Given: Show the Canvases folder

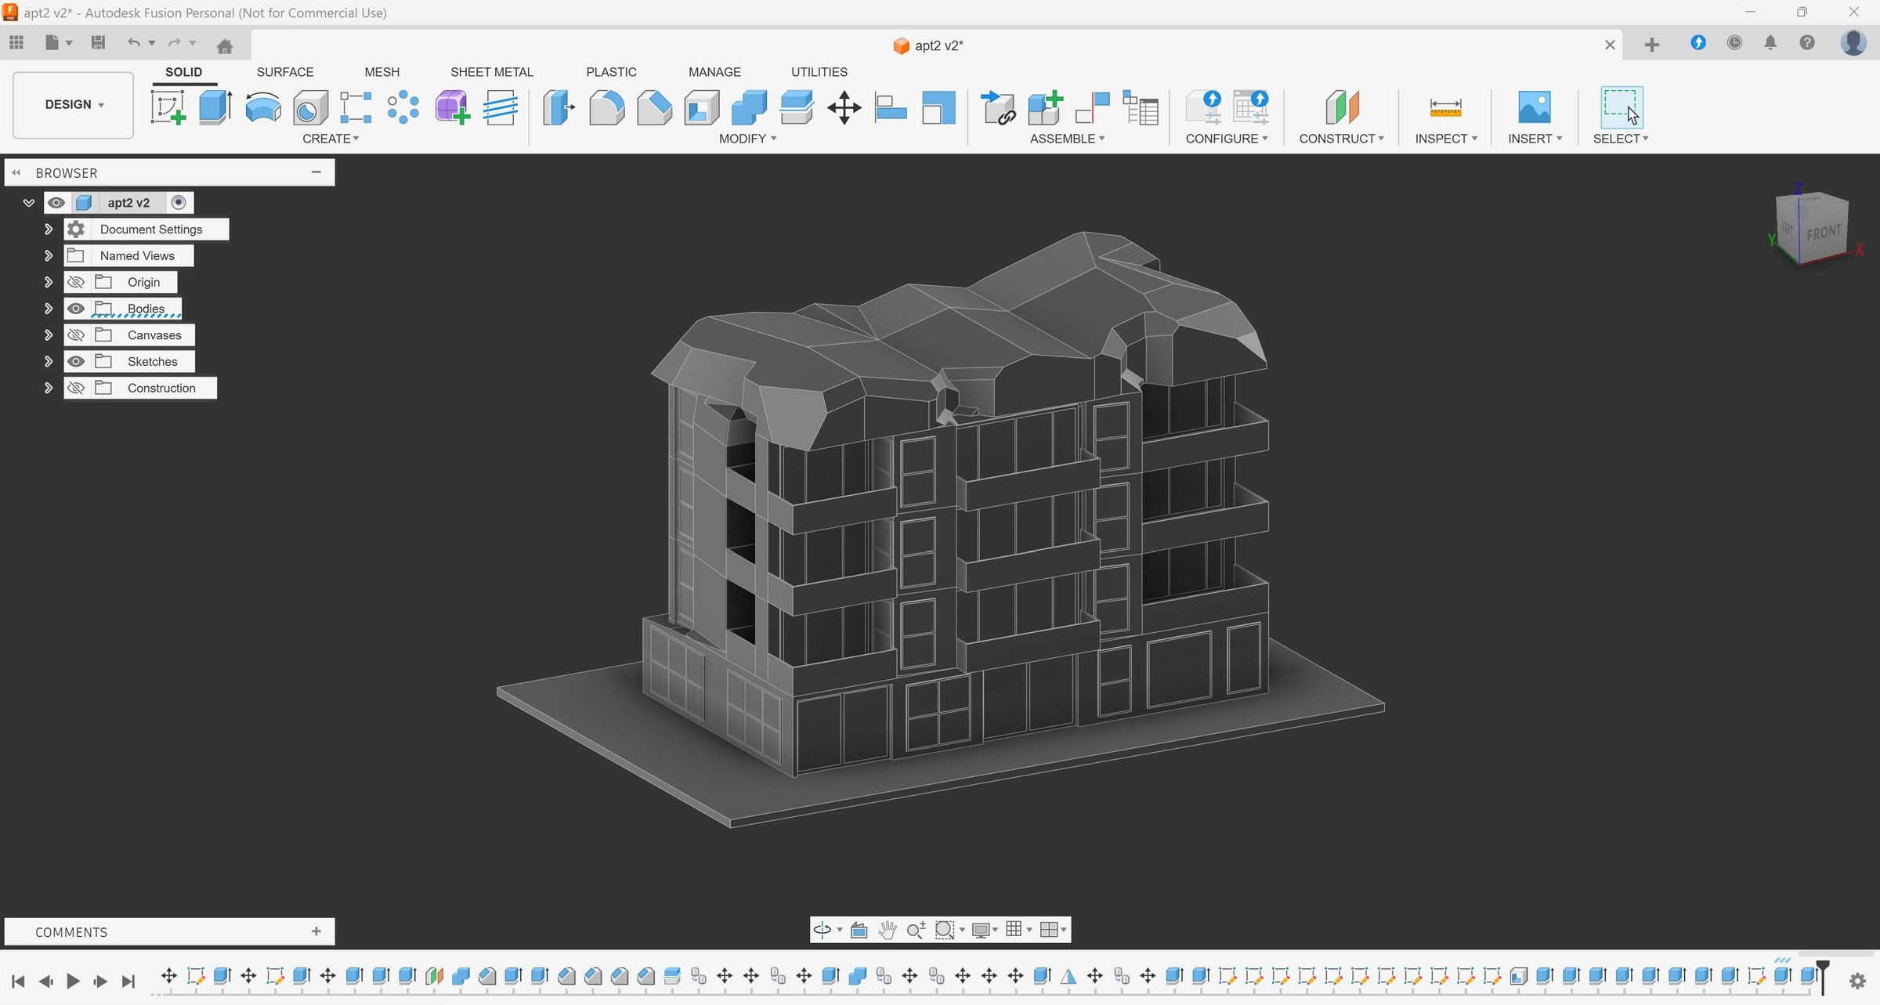Looking at the screenshot, I should click(x=76, y=335).
